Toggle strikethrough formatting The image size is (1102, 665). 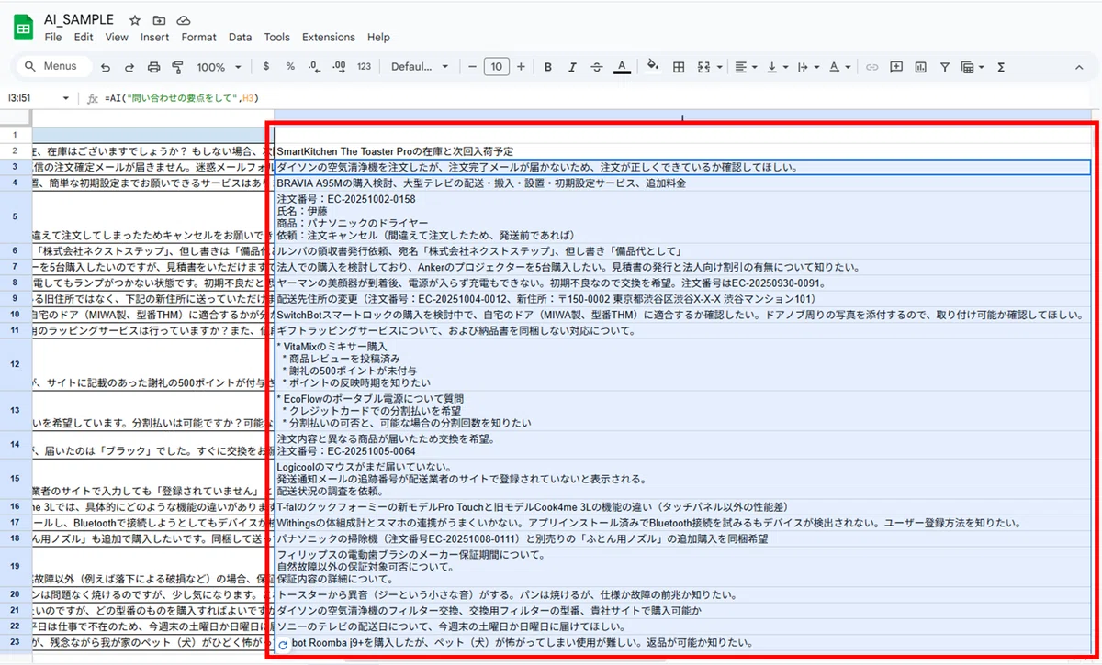[x=597, y=67]
